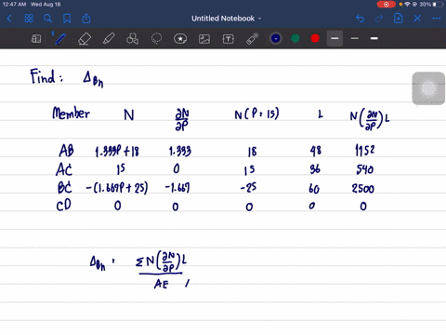This screenshot has width=446, height=335.
Task: Tap the 'BC' member row label
Action: pos(65,188)
